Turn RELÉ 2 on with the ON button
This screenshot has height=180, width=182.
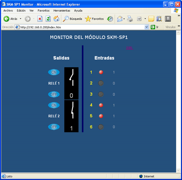54,105
